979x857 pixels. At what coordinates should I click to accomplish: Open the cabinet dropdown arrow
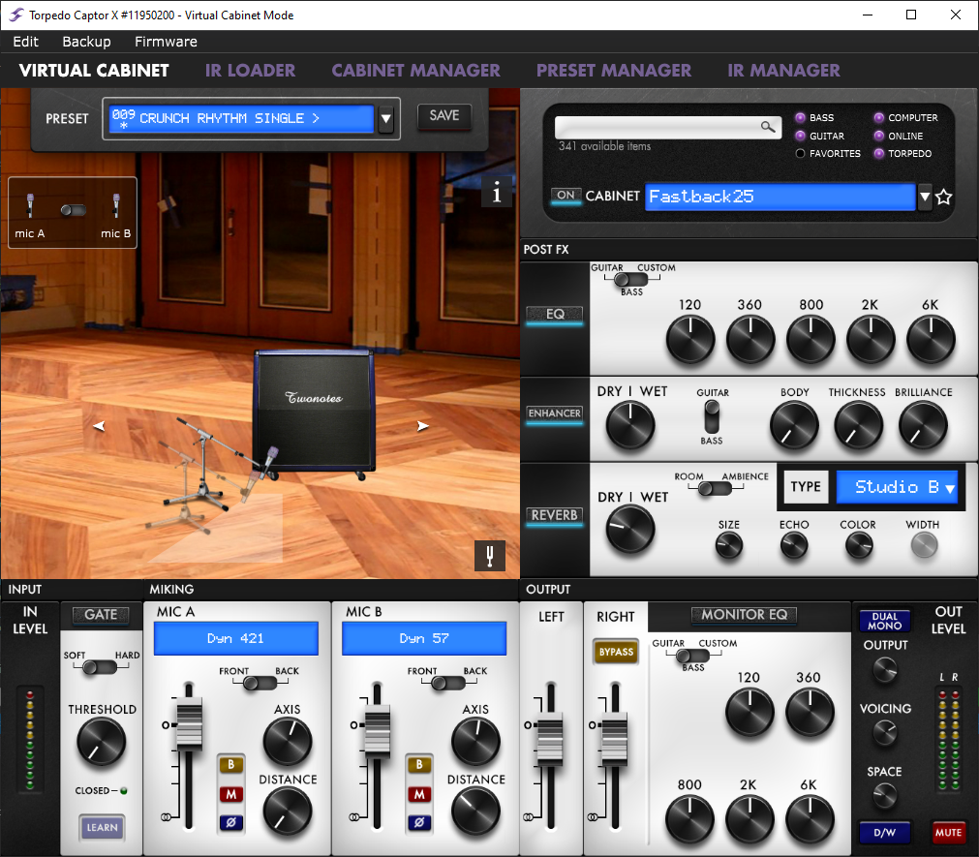tap(926, 198)
